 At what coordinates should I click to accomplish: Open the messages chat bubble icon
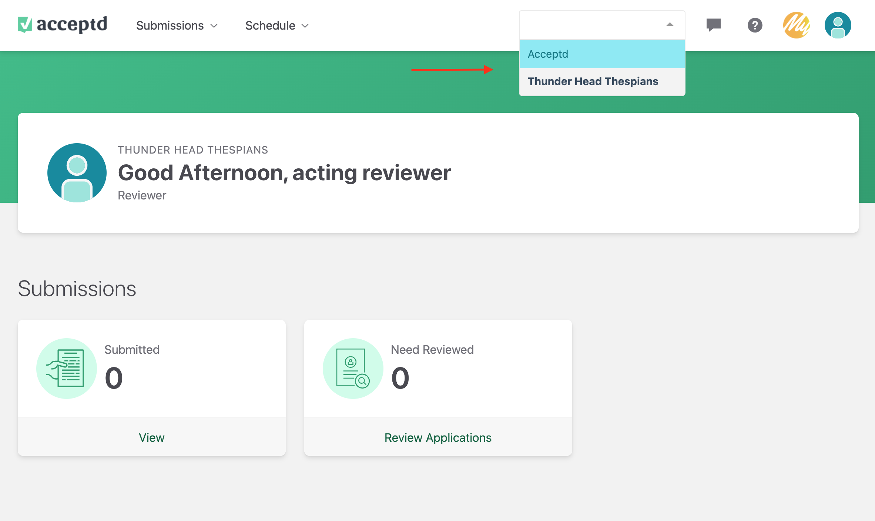tap(713, 25)
